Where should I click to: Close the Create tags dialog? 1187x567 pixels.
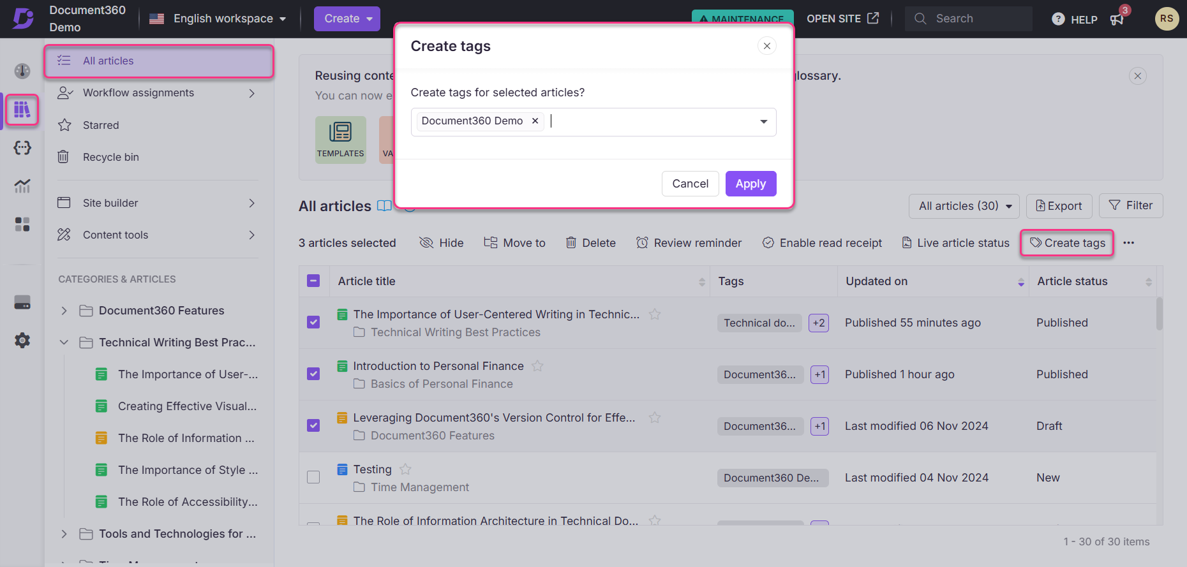[767, 46]
